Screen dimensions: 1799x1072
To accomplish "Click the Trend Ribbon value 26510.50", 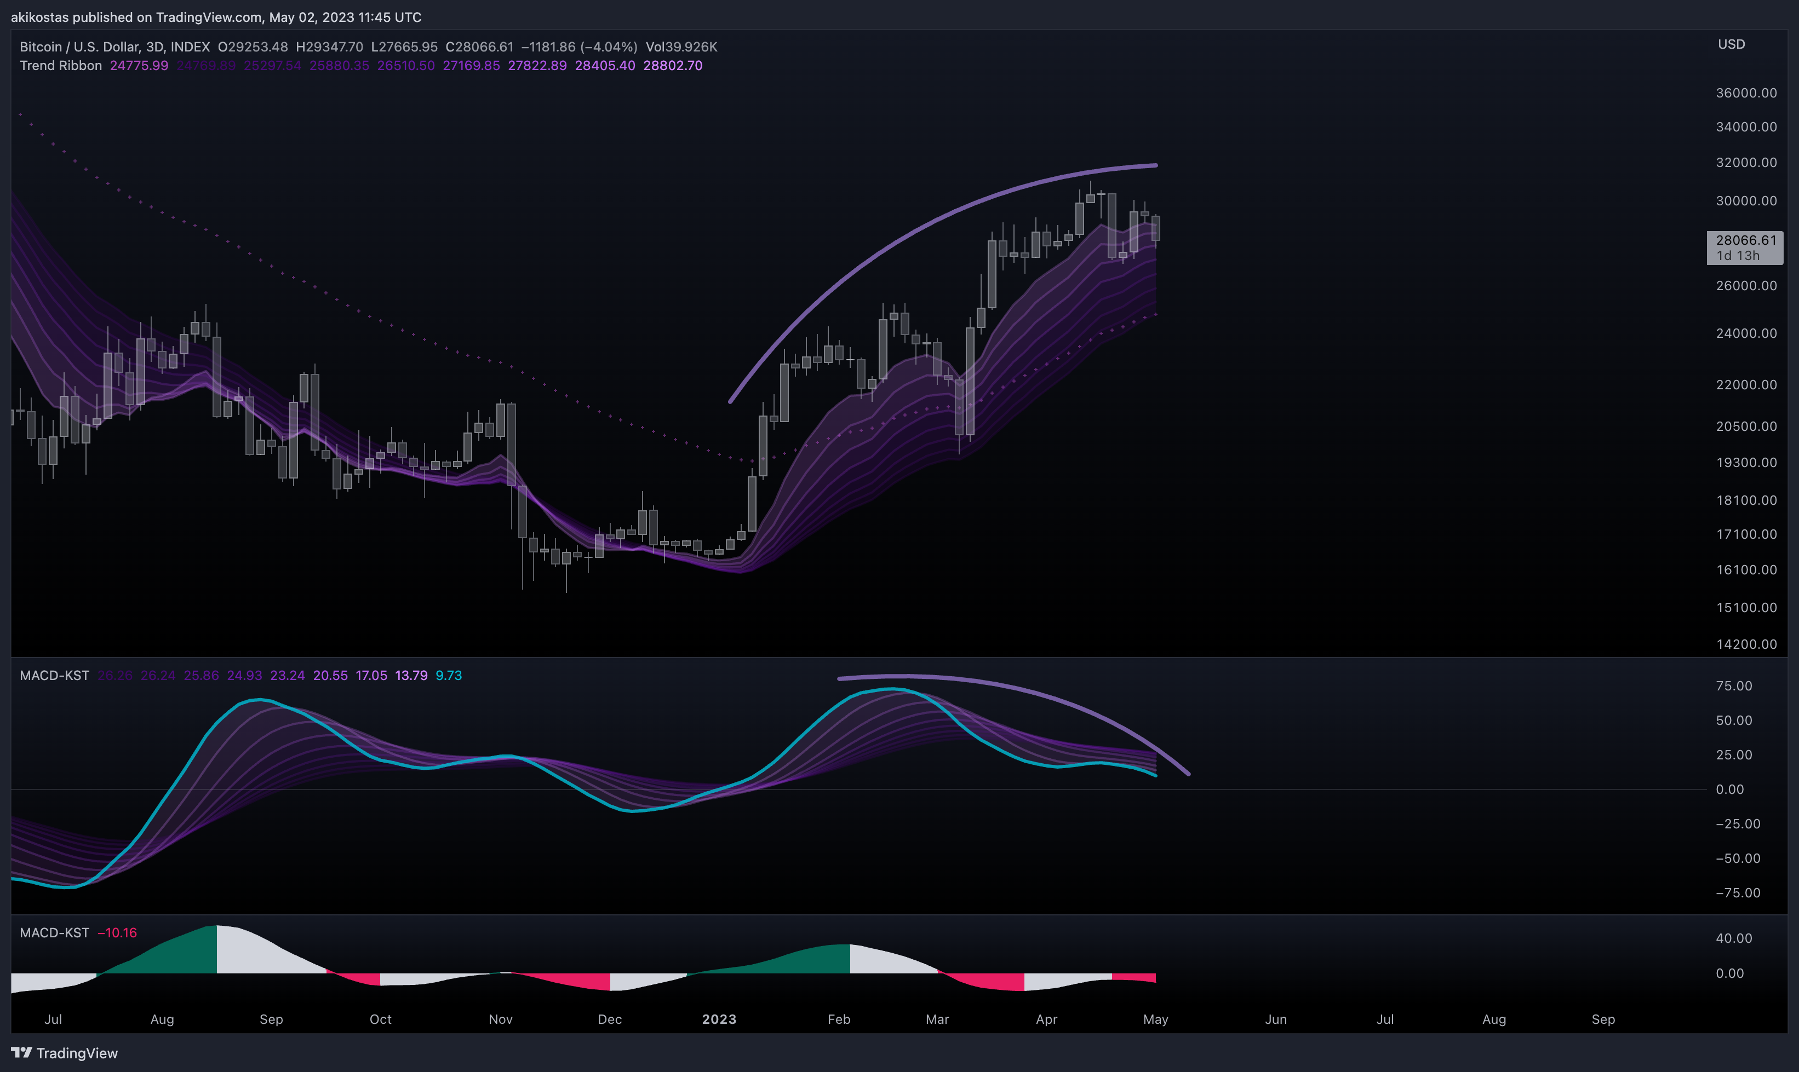I will (x=405, y=66).
